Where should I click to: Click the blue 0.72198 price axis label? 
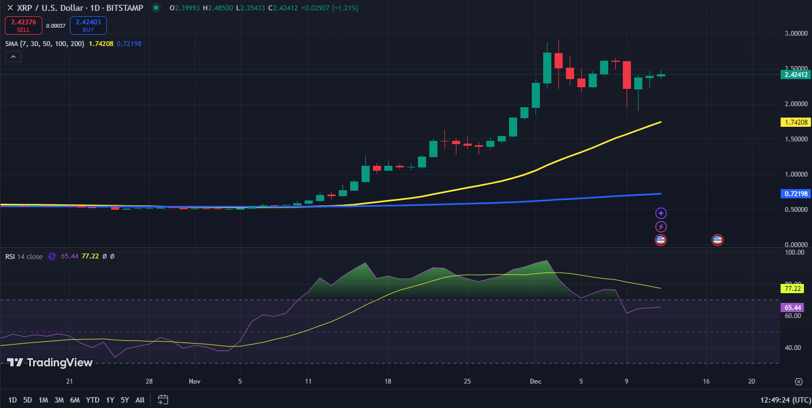(795, 193)
